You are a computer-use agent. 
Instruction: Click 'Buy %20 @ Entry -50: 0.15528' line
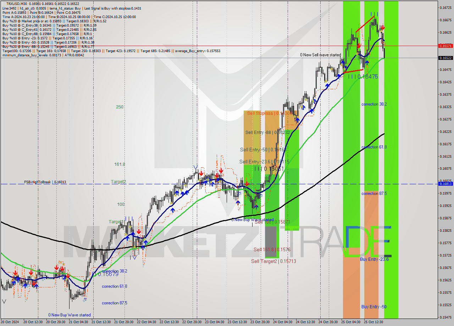(48, 43)
